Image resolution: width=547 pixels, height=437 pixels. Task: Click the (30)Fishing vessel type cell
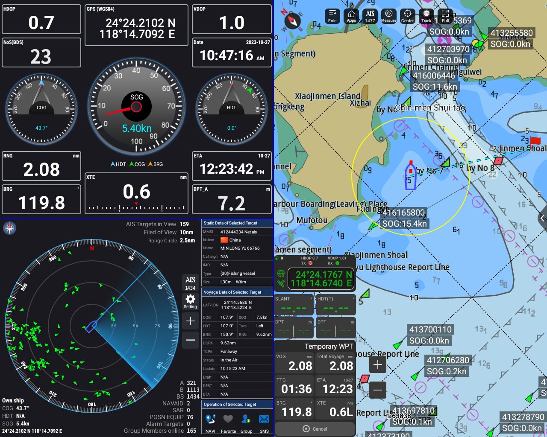(246, 274)
